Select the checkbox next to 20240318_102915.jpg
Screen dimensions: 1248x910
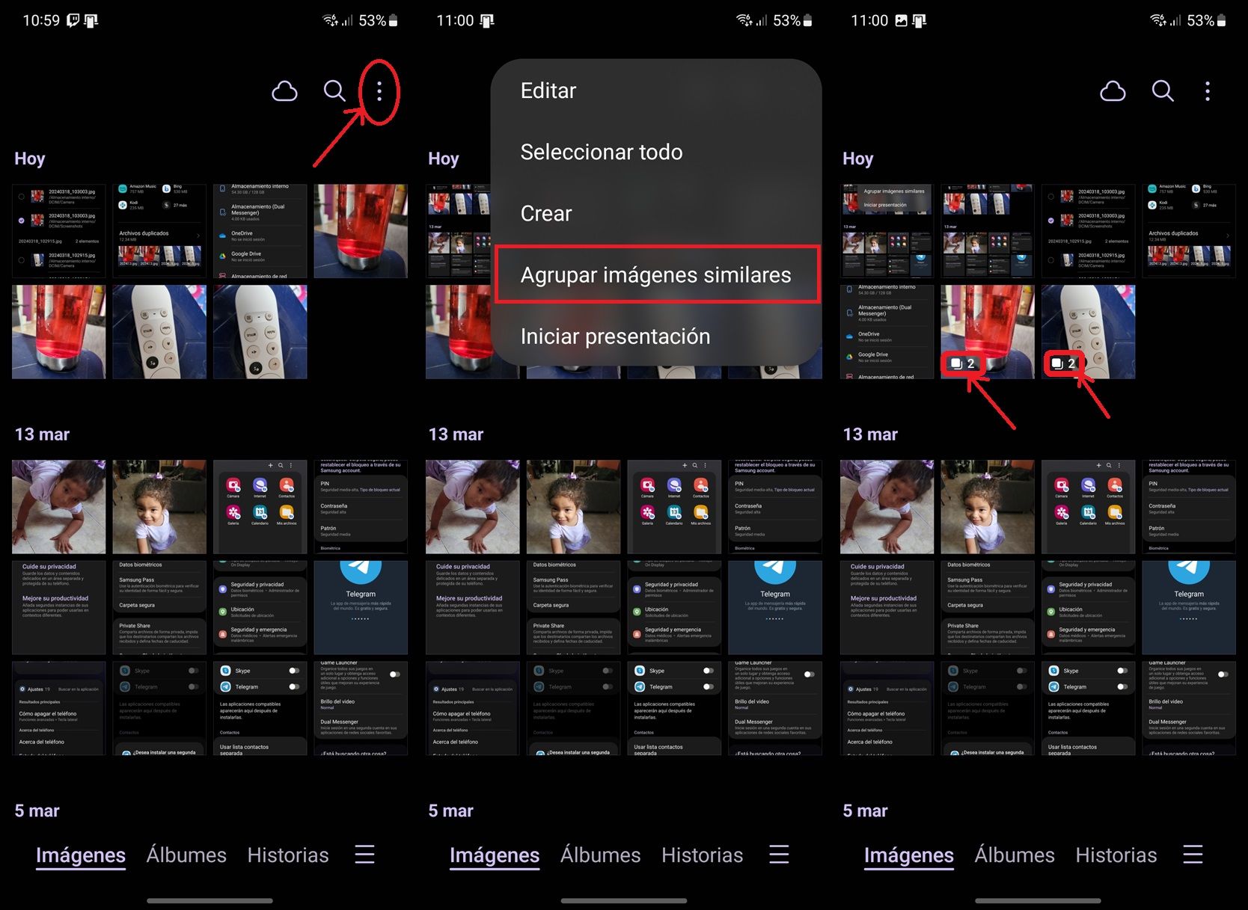point(22,259)
